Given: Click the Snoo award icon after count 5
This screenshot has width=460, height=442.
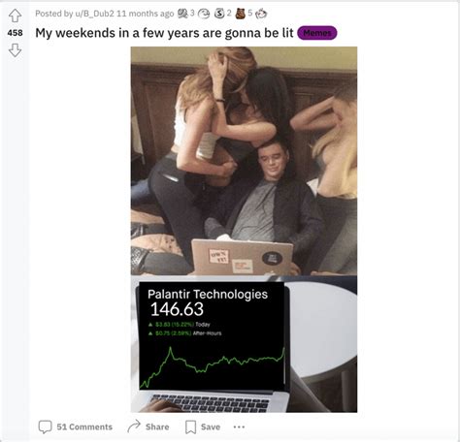Looking at the screenshot, I should (x=261, y=14).
